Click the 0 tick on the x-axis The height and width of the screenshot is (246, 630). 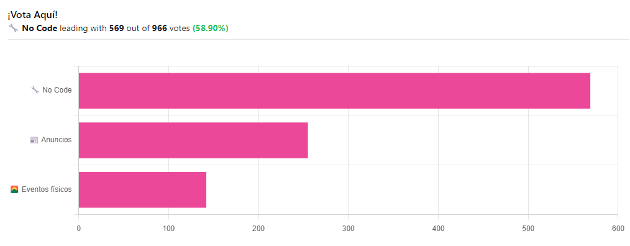tap(78, 229)
